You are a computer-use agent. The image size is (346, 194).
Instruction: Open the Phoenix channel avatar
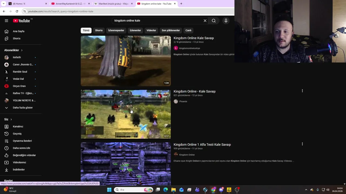(x=176, y=102)
